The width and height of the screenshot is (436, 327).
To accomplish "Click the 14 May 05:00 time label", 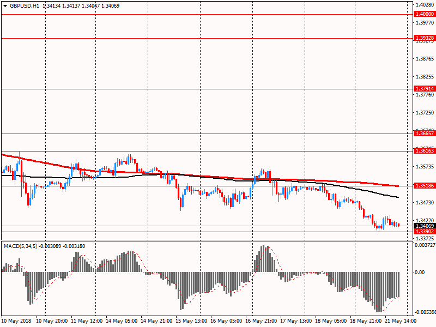I will [122, 321].
